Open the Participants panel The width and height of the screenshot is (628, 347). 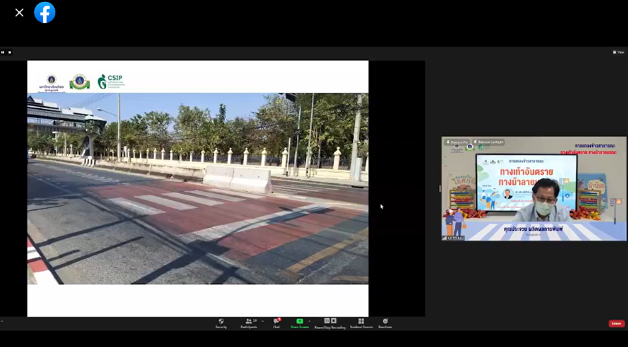coord(248,322)
